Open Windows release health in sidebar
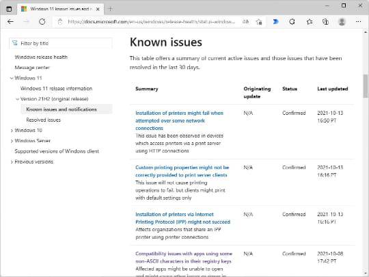 41,57
